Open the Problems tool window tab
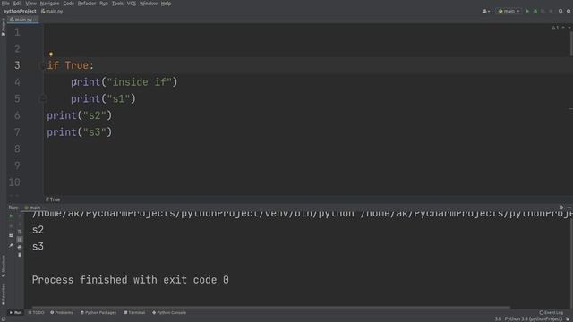The height and width of the screenshot is (322, 573). tap(62, 313)
